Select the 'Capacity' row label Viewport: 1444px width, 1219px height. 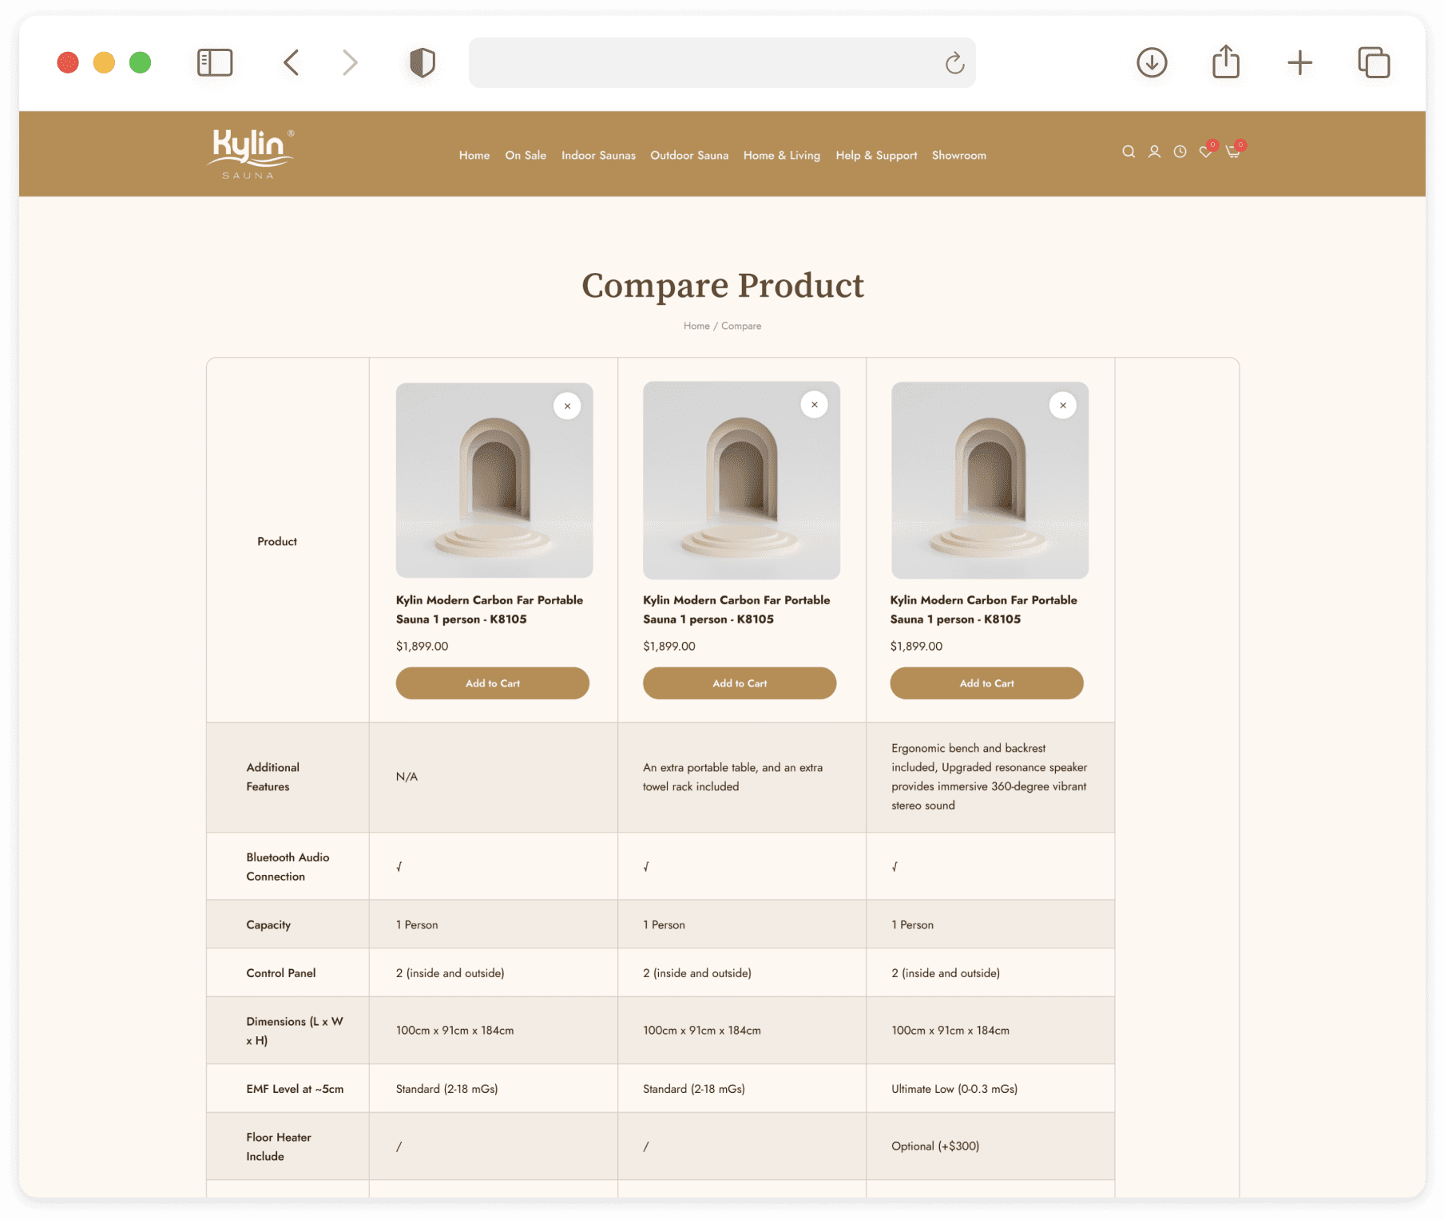pos(268,924)
